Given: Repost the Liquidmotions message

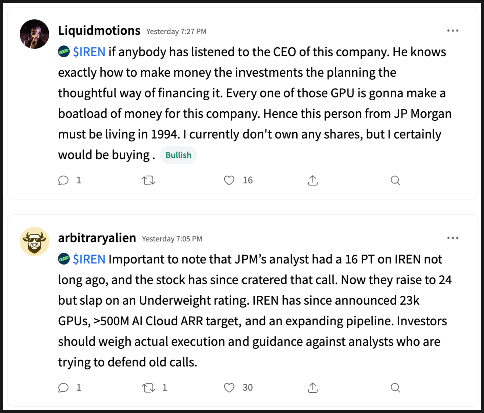Looking at the screenshot, I should [x=148, y=180].
